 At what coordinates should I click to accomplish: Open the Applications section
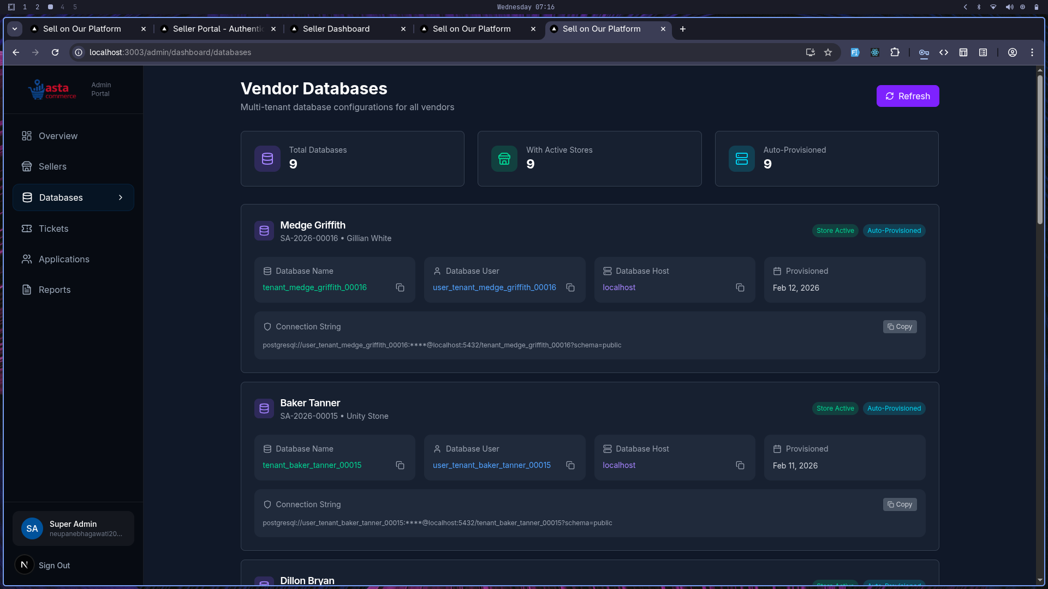click(64, 259)
